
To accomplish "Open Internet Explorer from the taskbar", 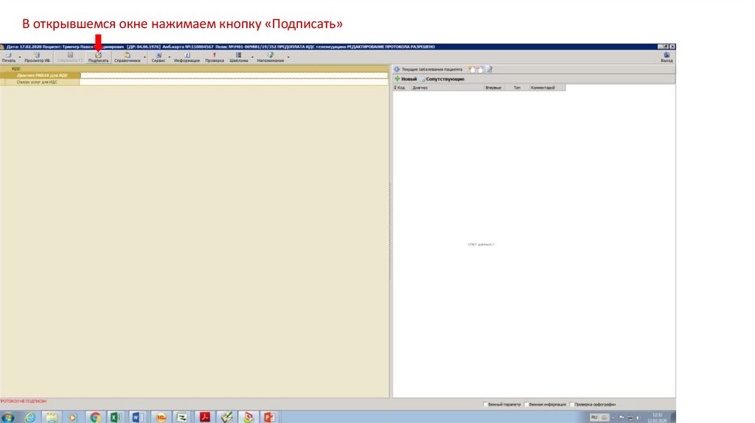I will click(29, 417).
